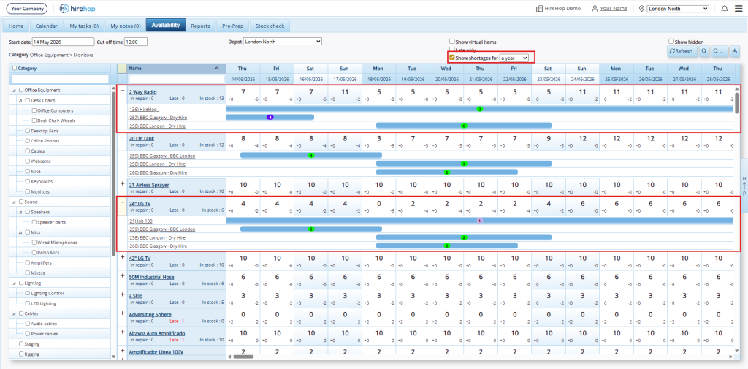The image size is (748, 369).
Task: Click the select-all box beside Name header
Action: 122,69
